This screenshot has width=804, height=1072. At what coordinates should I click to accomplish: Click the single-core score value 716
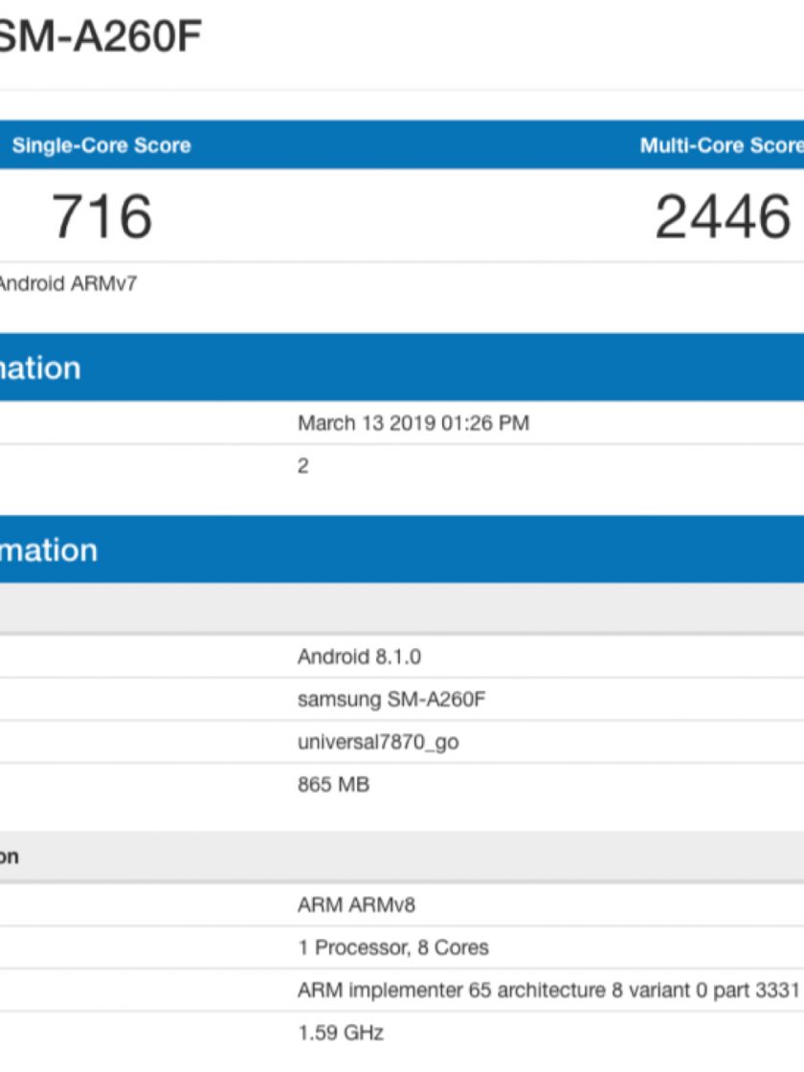pos(101,216)
